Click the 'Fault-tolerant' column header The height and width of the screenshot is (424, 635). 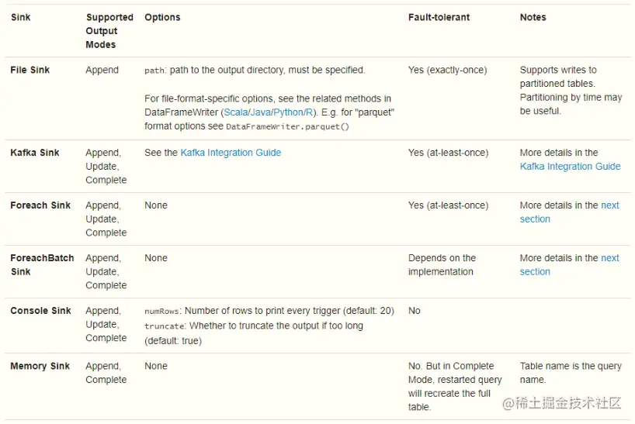[439, 17]
